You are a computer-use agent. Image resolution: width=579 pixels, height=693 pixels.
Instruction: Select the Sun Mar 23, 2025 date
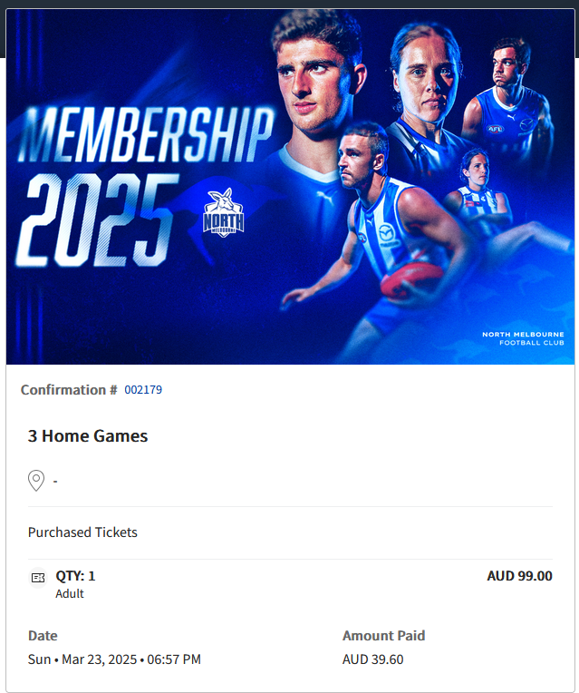pos(114,659)
